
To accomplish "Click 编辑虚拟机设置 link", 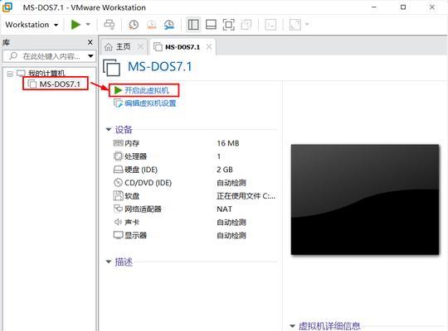I will pos(145,103).
